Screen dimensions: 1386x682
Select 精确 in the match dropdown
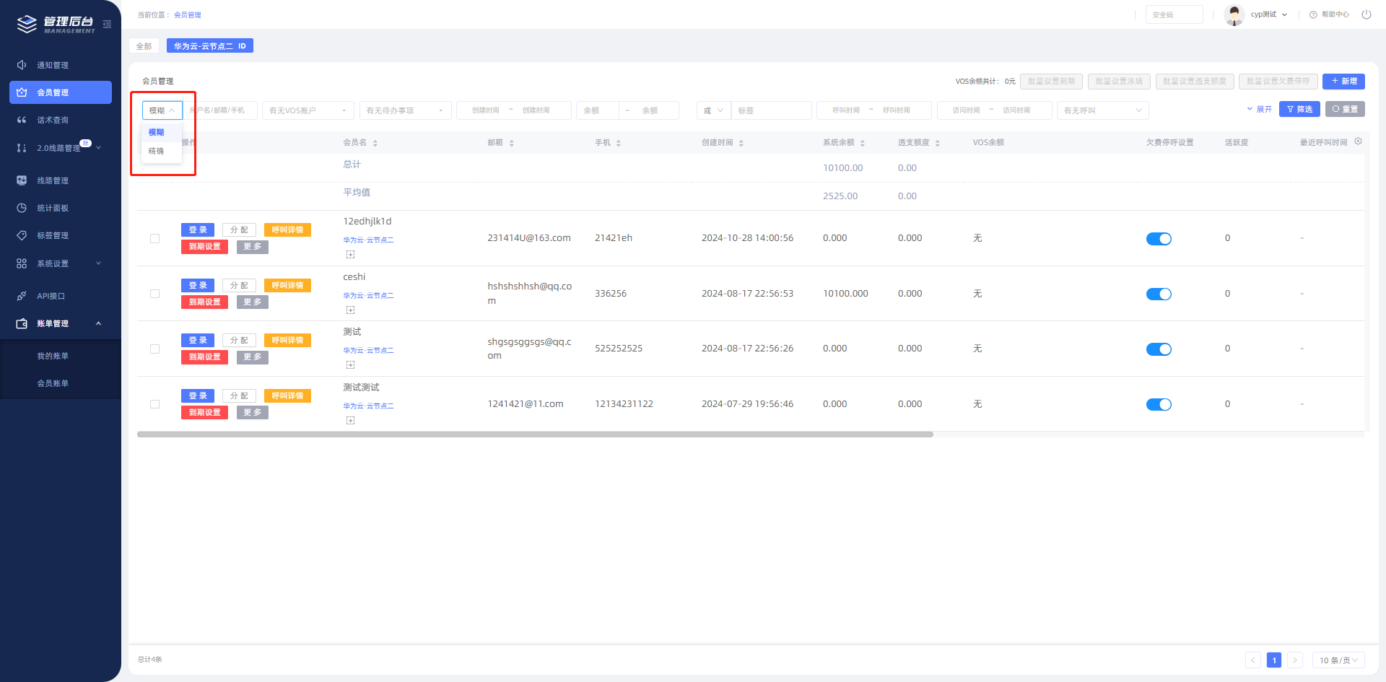pyautogui.click(x=162, y=151)
